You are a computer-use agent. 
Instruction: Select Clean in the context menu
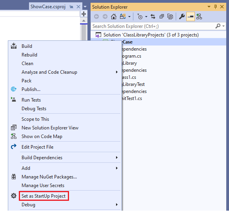click(27, 64)
